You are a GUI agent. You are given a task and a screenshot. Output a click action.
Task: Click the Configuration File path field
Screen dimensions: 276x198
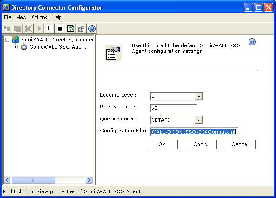pyautogui.click(x=194, y=132)
